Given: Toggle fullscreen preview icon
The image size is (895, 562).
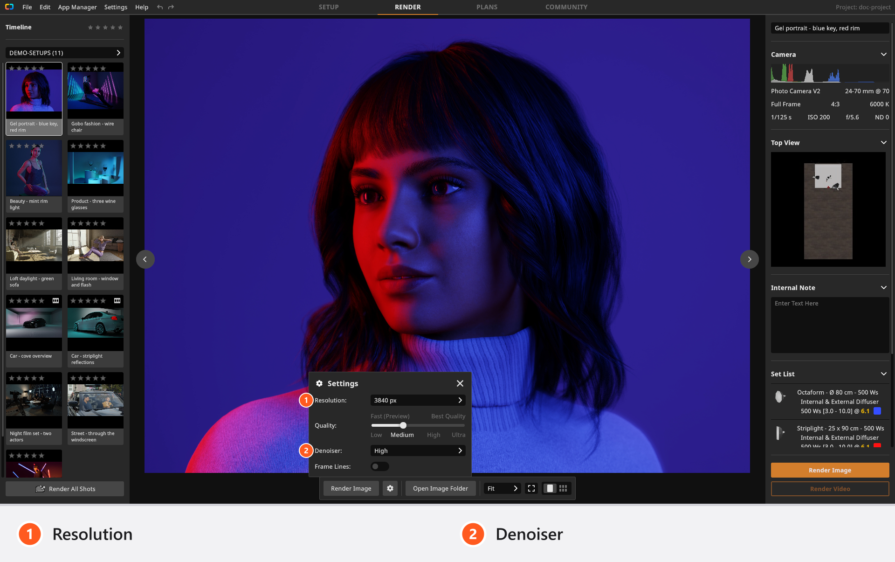Looking at the screenshot, I should (x=531, y=488).
